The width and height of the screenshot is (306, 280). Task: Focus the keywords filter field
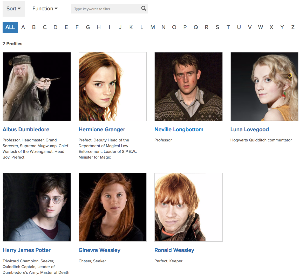(109, 9)
